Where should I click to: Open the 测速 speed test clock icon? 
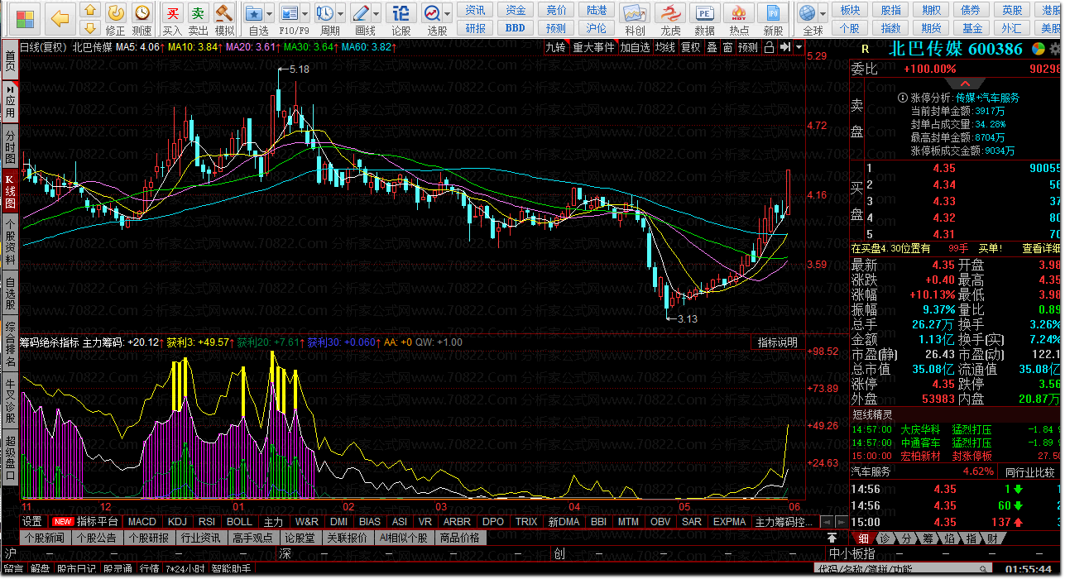click(142, 13)
